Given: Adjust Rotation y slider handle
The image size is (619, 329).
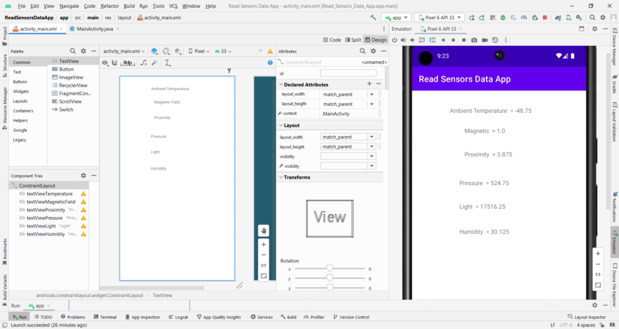Looking at the screenshot, I should pyautogui.click(x=329, y=278).
